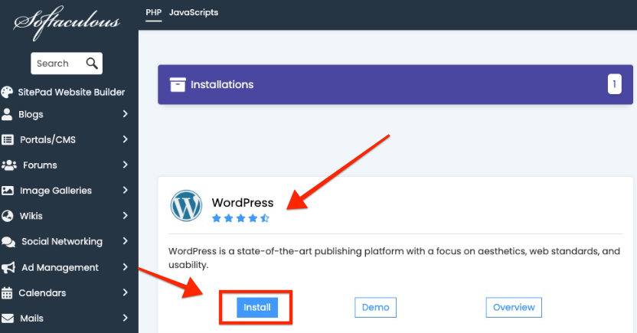
Task: Click the WordPress description text
Action: 394,258
